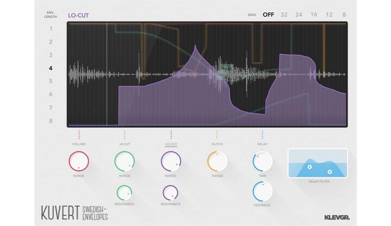Select envelope length 4
Viewport: 391px width, 226px height.
pyautogui.click(x=51, y=68)
